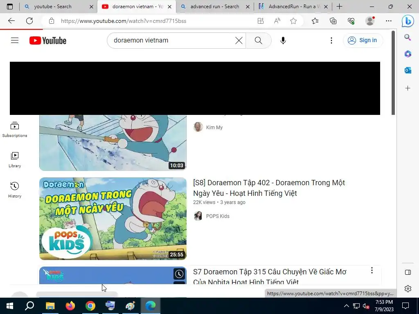The height and width of the screenshot is (314, 419).
Task: Open Tab actions menu icon
Action: coord(10,7)
